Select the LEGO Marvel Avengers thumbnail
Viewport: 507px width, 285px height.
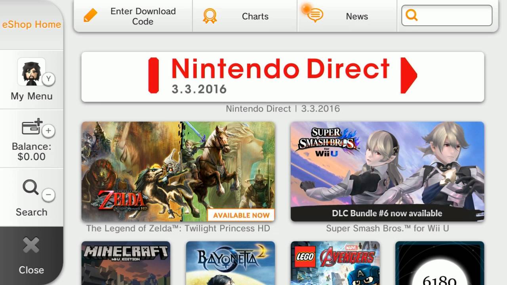(x=335, y=263)
